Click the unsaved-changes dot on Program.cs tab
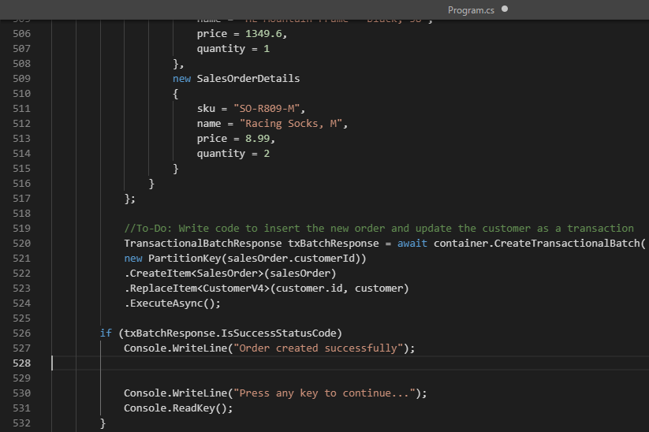The image size is (649, 432). (x=505, y=9)
